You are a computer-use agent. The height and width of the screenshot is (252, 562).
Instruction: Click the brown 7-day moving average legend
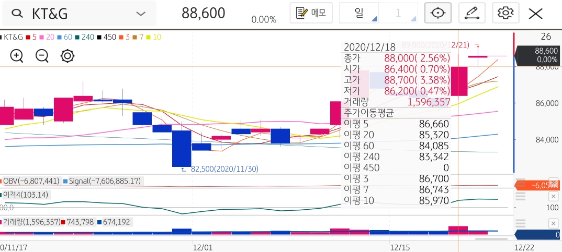[x=137, y=37]
